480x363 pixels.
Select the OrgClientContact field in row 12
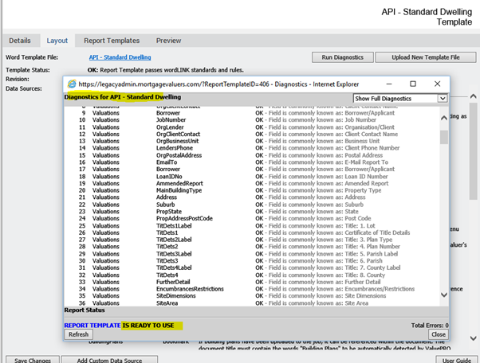click(178, 135)
